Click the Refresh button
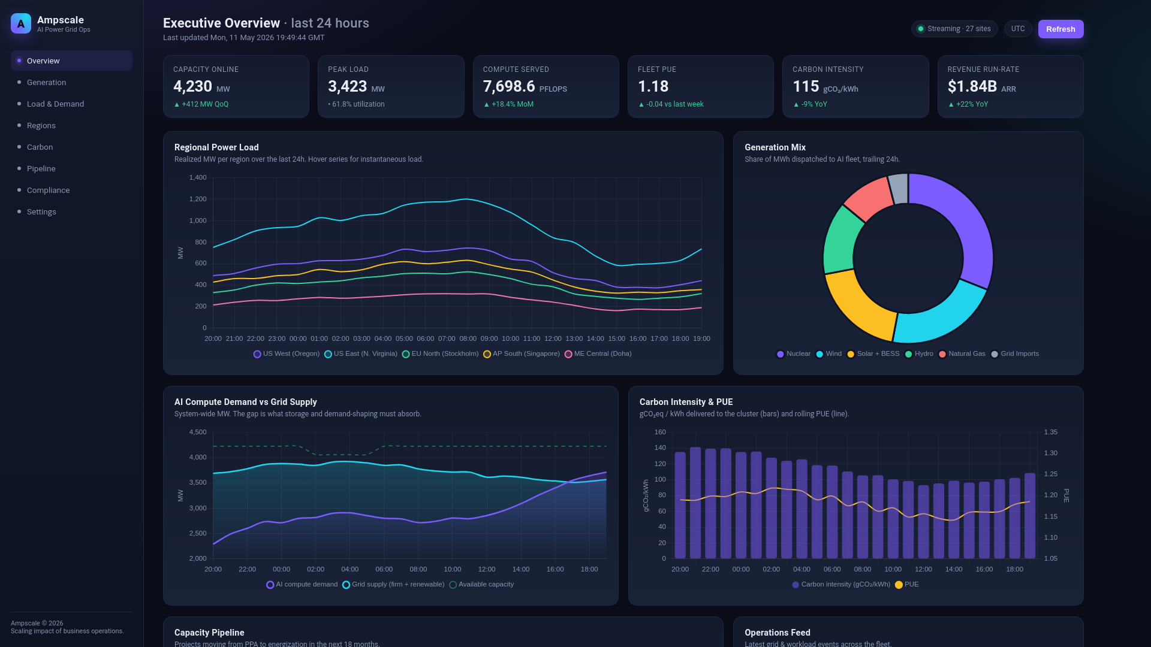The height and width of the screenshot is (647, 1151). pos(1060,29)
